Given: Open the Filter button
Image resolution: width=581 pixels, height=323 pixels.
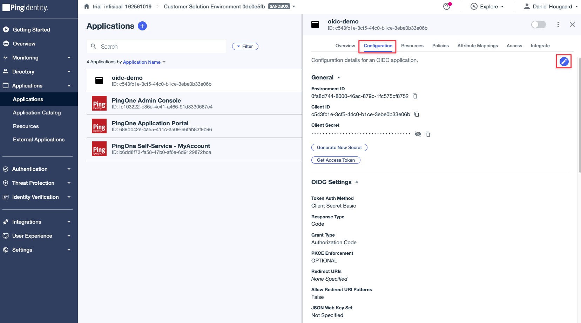Looking at the screenshot, I should [x=245, y=46].
